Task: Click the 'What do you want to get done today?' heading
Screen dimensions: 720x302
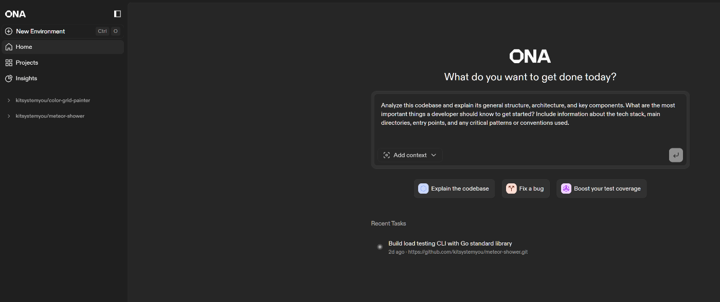Action: point(530,77)
